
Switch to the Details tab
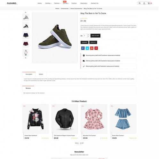(x=41, y=74)
